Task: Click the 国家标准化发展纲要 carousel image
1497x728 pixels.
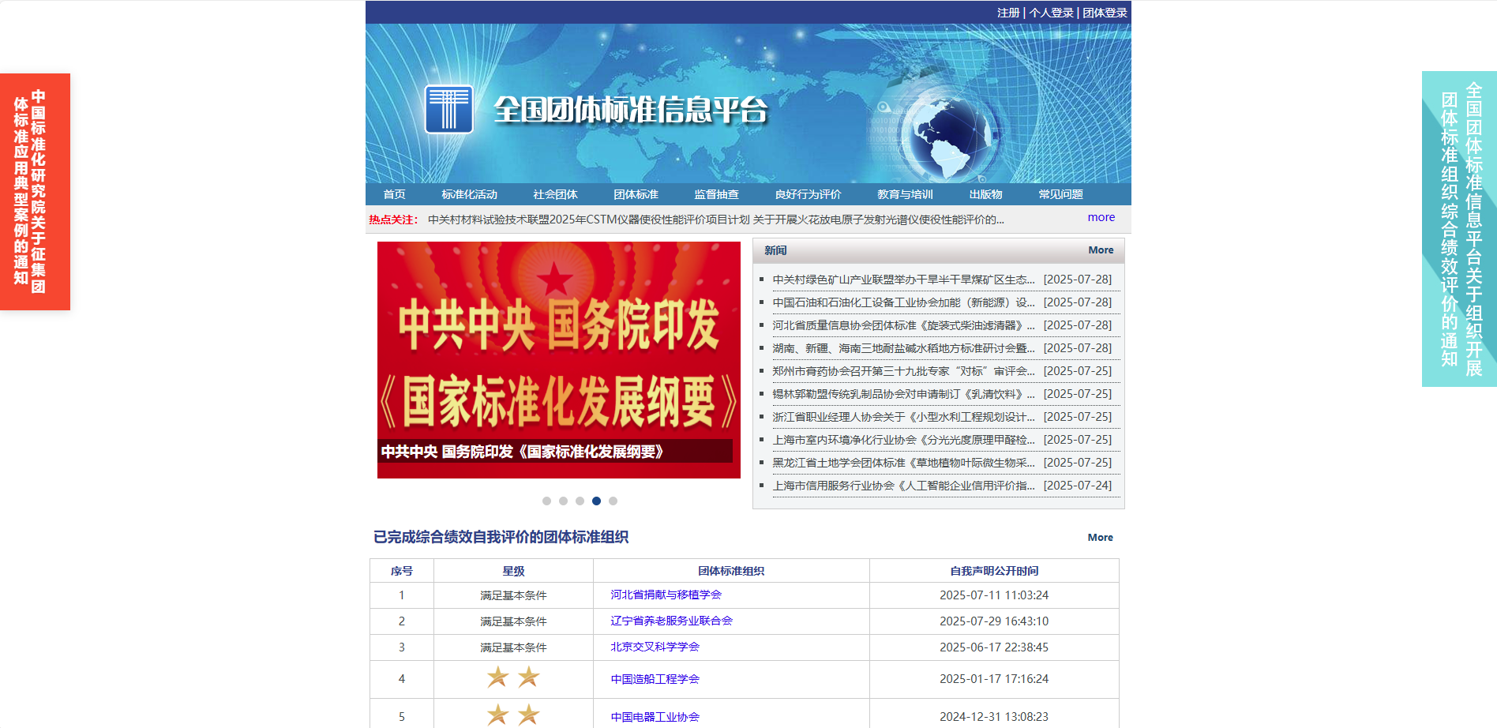Action: pos(558,359)
